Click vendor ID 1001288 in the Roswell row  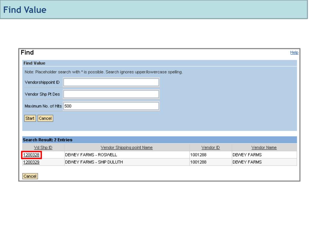click(199, 155)
